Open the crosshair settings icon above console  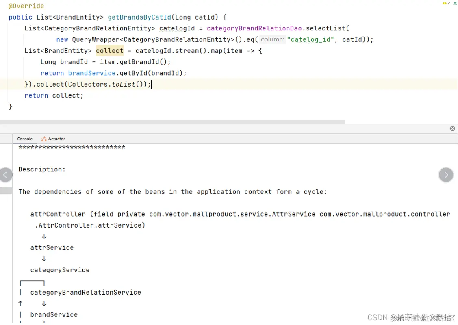click(452, 129)
